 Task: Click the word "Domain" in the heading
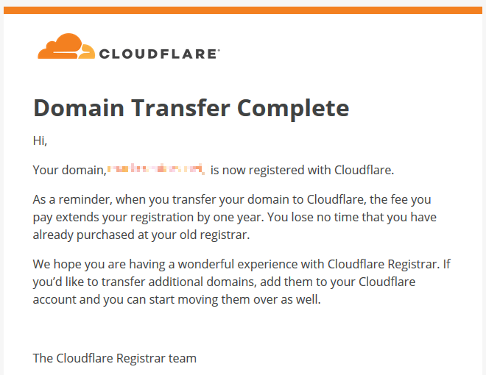pos(79,108)
